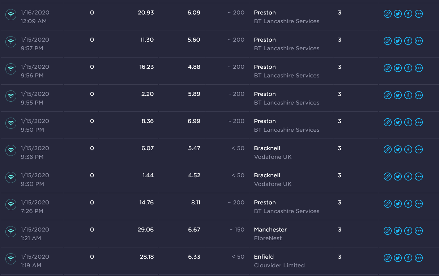The image size is (439, 276).
Task: Copy link for the 1/16/2020 12:09 AM result
Action: coord(387,14)
